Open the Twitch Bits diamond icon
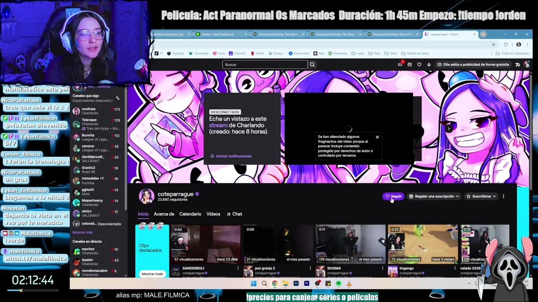 pos(429,65)
